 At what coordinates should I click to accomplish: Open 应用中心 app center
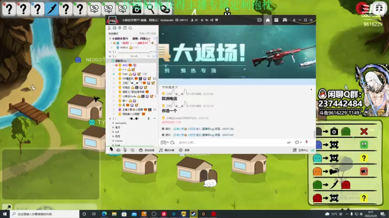click(x=301, y=150)
